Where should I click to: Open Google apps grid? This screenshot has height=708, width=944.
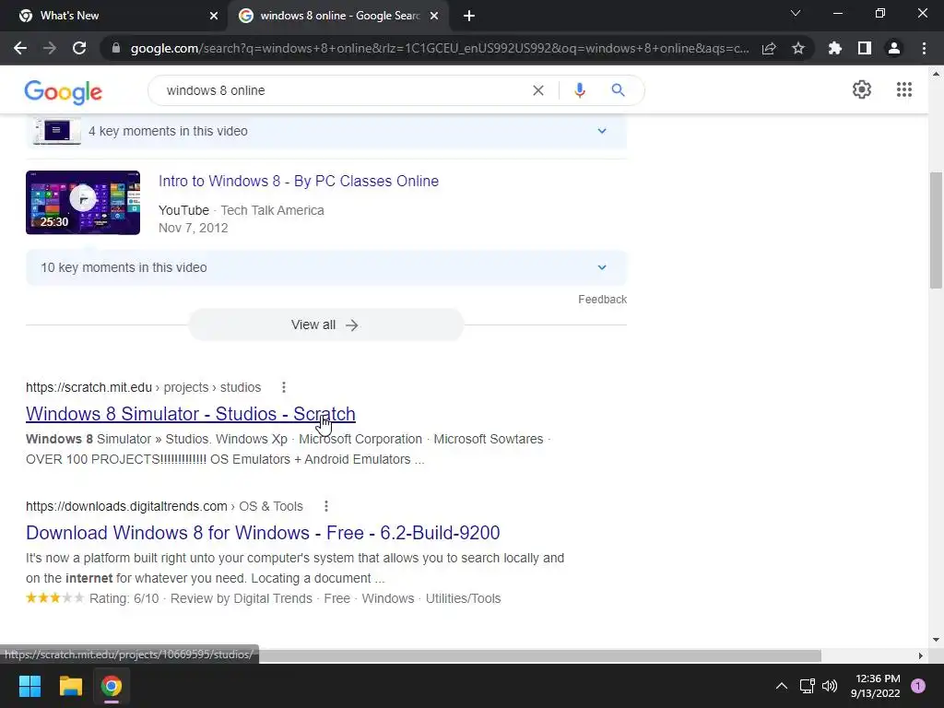[904, 89]
